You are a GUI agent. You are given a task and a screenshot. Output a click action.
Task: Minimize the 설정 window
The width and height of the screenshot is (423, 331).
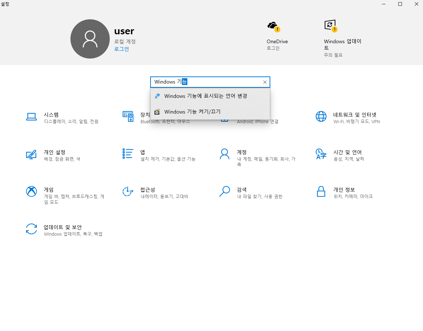[384, 4]
